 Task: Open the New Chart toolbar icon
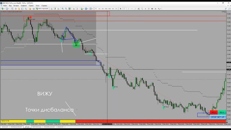2,9
